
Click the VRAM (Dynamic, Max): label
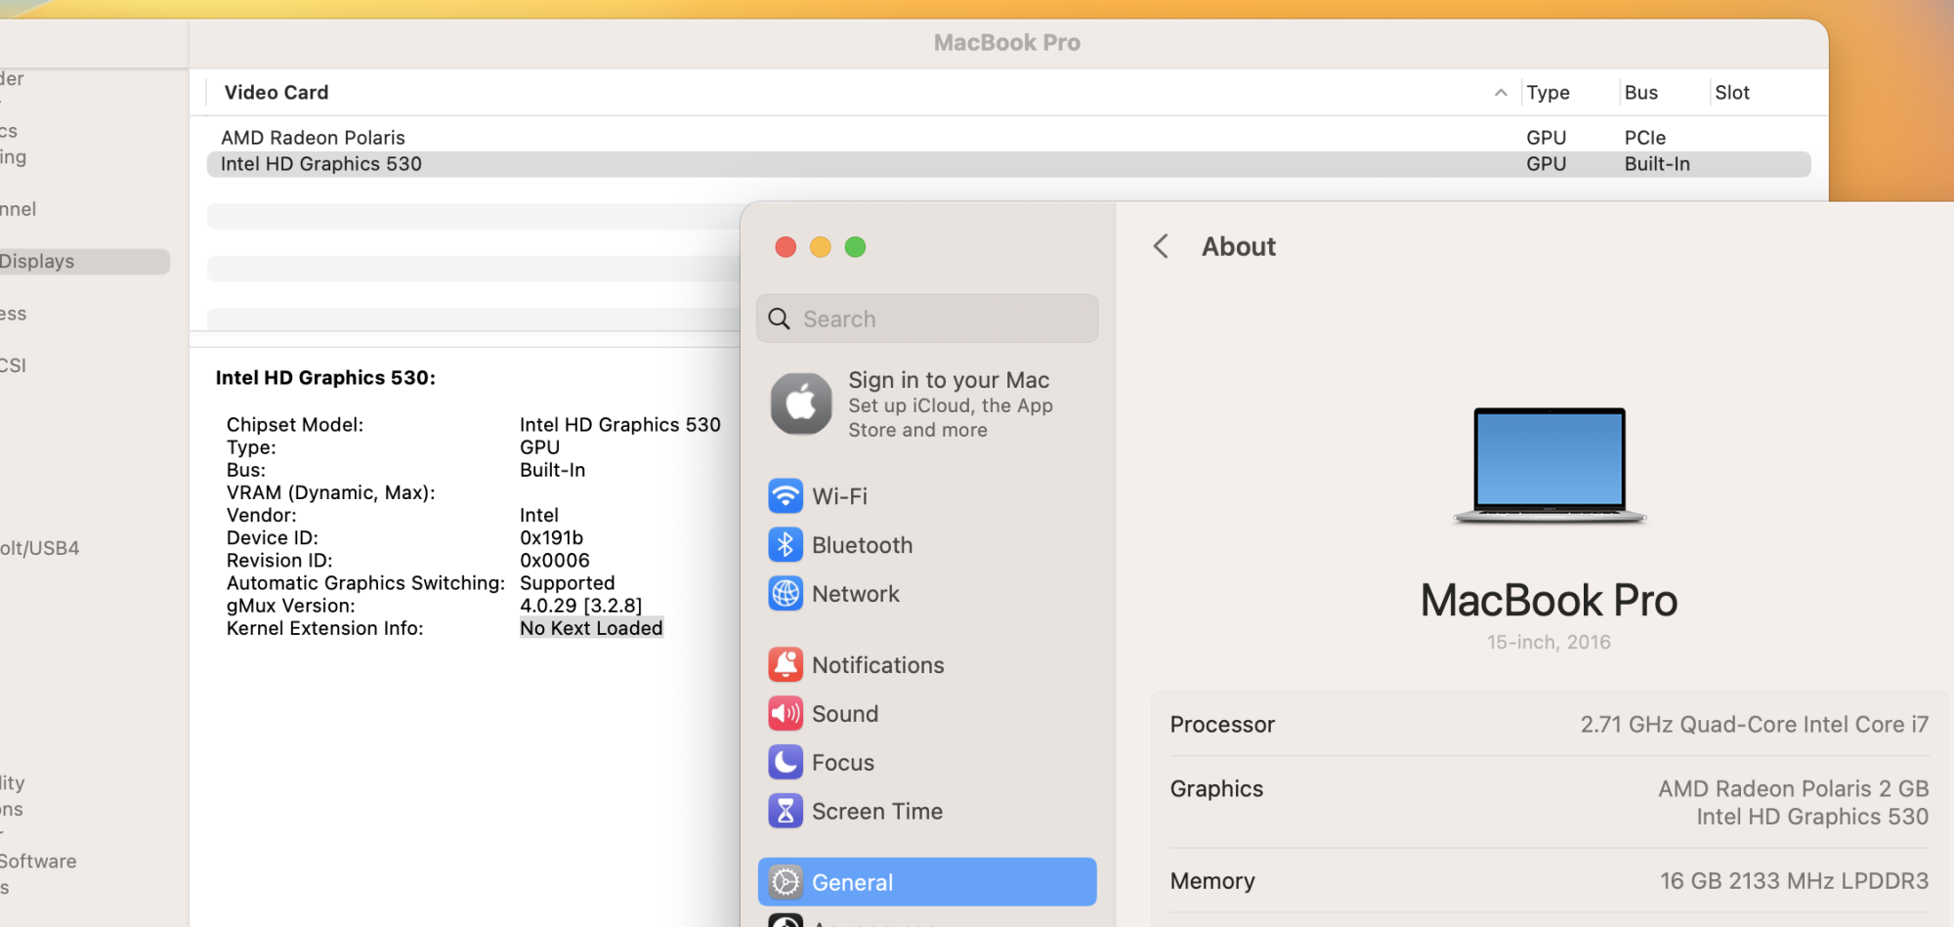(x=331, y=493)
